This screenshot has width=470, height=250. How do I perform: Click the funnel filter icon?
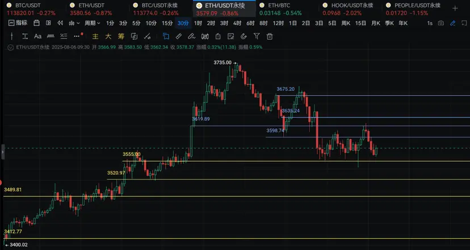257,36
